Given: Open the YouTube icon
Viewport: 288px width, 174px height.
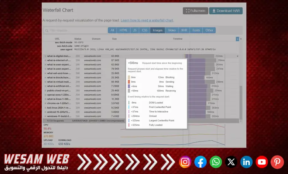Looking at the screenshot, I should (x=262, y=162).
